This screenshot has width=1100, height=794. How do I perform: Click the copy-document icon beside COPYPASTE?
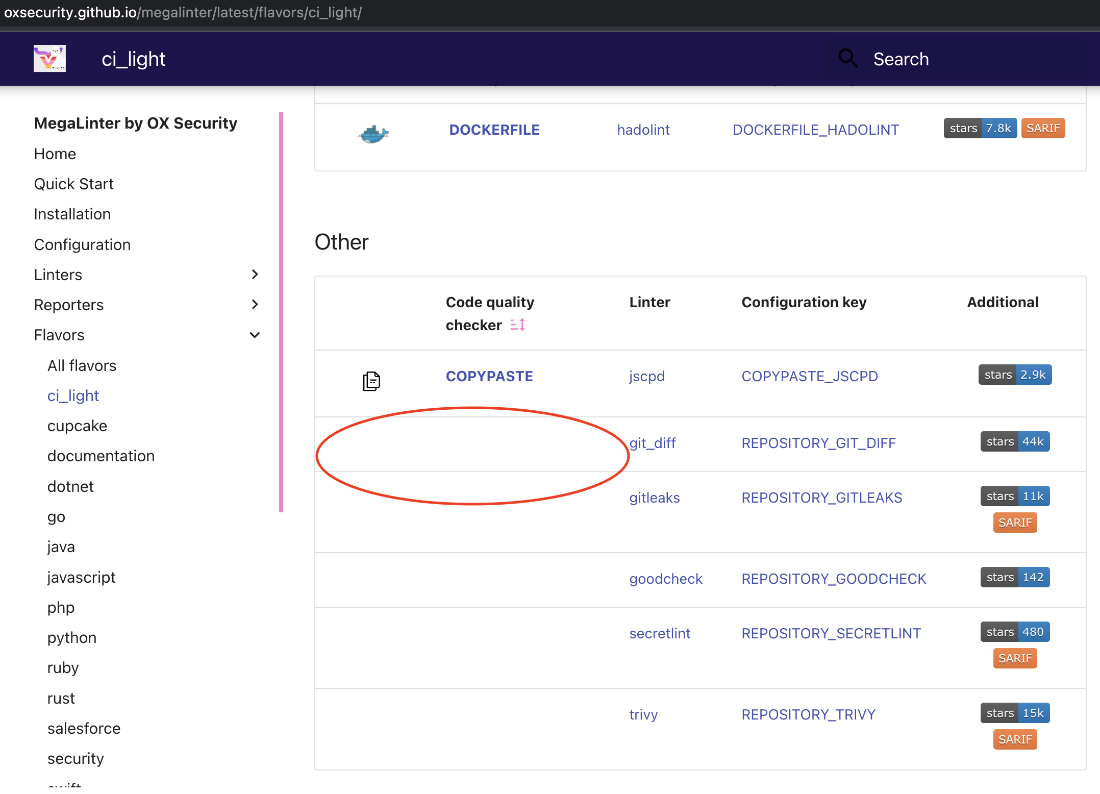tap(371, 381)
